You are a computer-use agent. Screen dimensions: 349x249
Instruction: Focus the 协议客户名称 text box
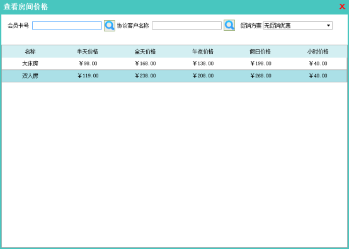click(x=186, y=26)
